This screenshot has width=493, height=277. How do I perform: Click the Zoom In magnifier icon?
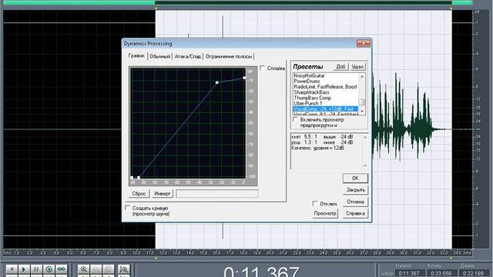[x=83, y=269]
